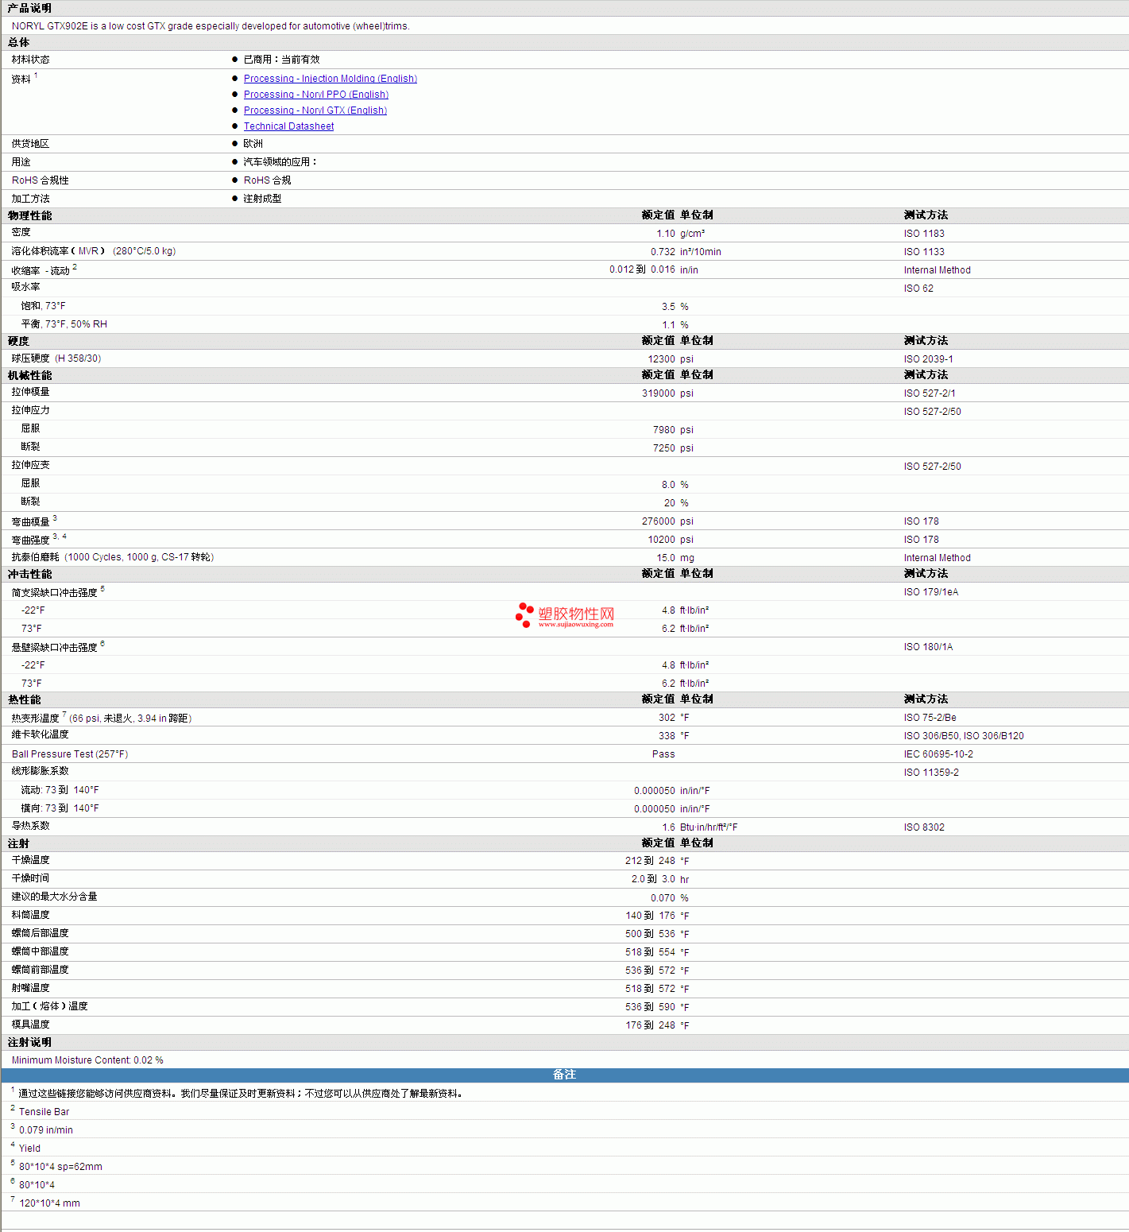Click the IEC 60695-10-2 test method
This screenshot has width=1129, height=1232.
[938, 754]
